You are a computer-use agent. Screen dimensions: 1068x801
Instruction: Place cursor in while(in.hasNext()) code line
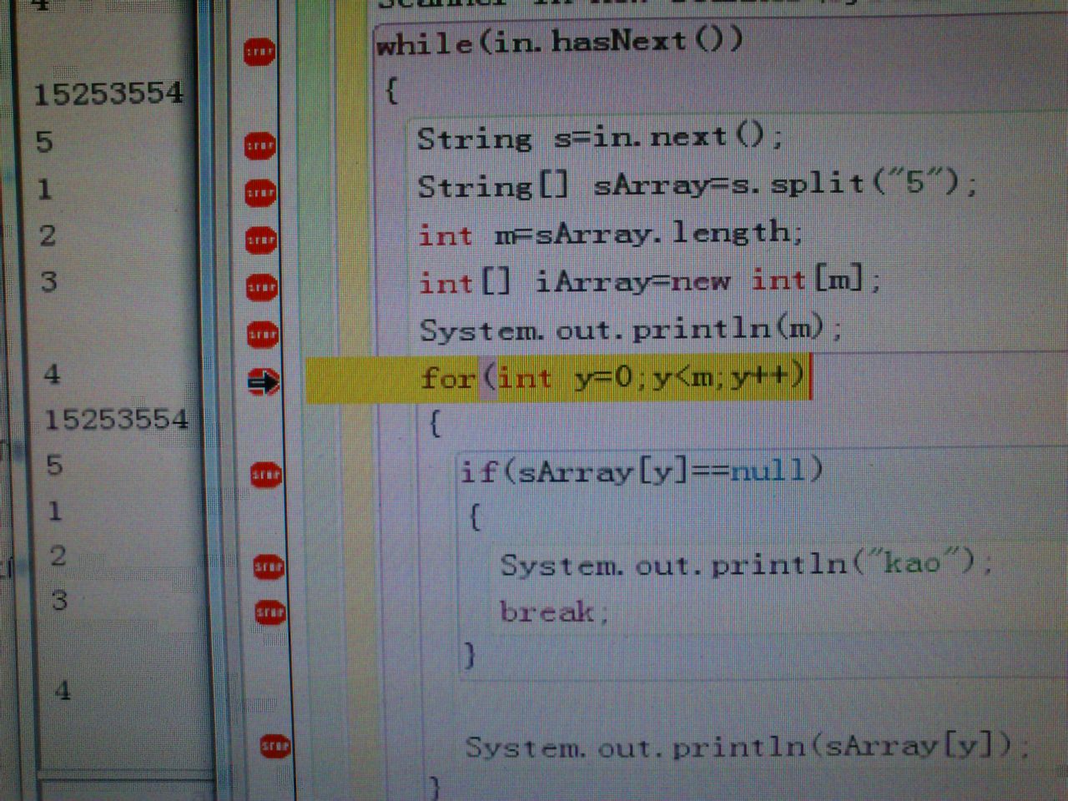click(x=559, y=42)
